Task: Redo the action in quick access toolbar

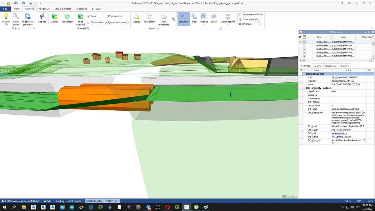Action: [x=23, y=3]
